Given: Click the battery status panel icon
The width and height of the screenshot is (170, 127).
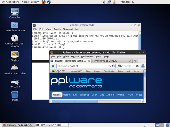Looking at the screenshot, I should tap(114, 2).
